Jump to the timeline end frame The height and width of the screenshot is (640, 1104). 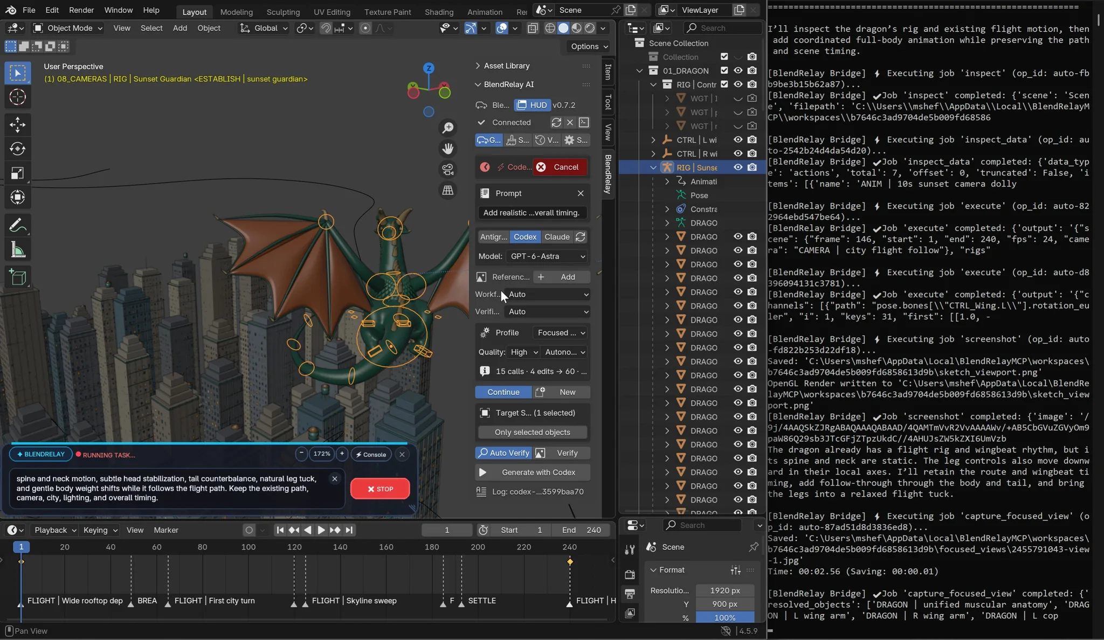(349, 530)
